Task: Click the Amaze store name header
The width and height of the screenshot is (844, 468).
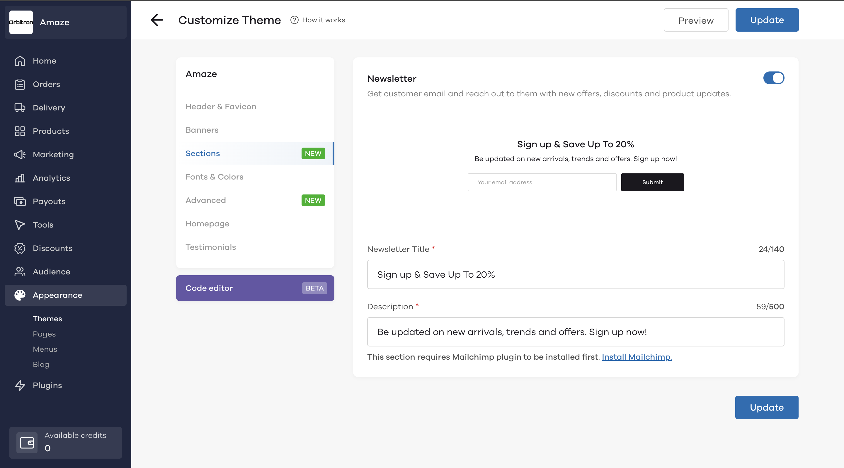Action: pyautogui.click(x=66, y=22)
